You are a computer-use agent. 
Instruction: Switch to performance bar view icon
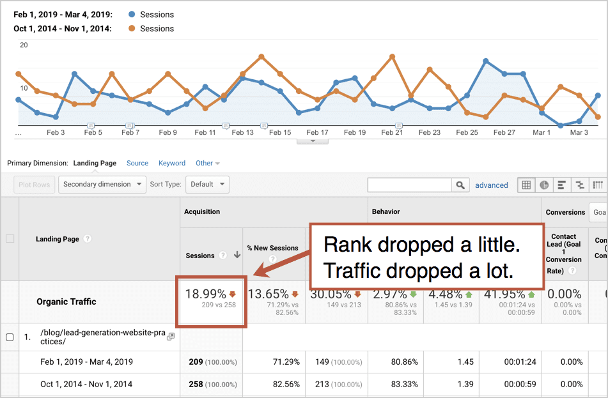tap(562, 185)
